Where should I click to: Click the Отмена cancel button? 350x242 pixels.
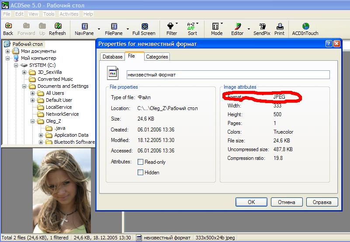286,202
